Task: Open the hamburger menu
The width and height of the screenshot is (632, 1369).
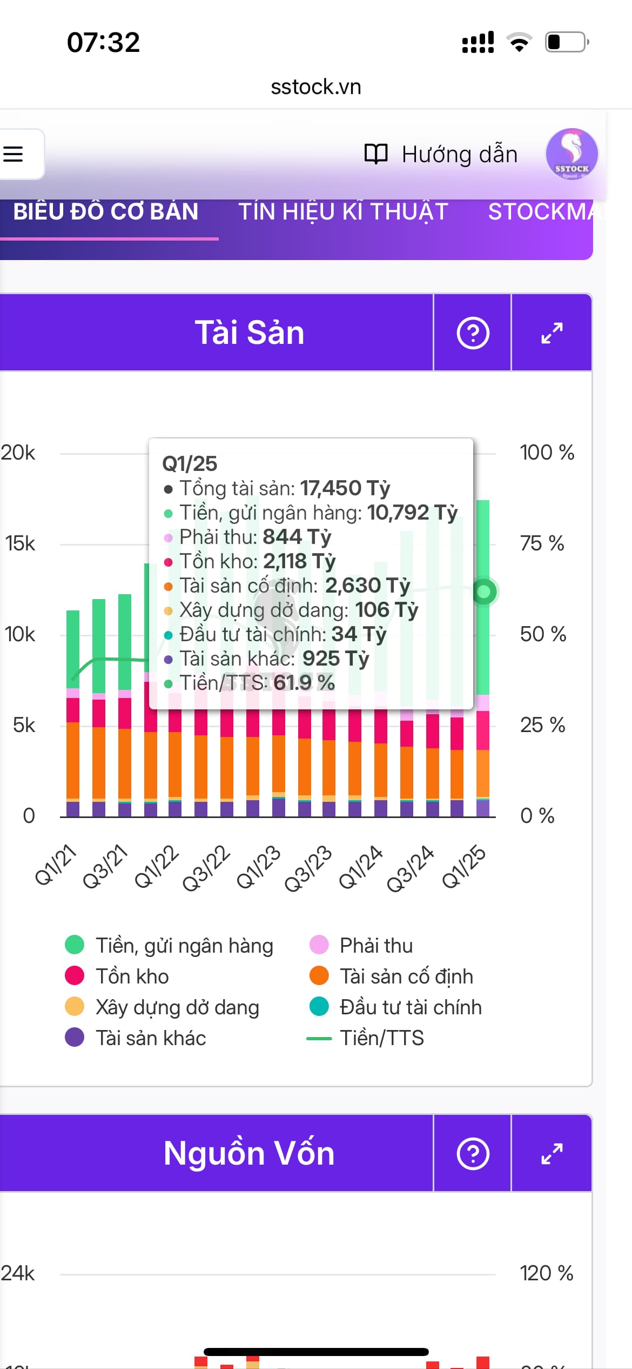Action: 14,154
